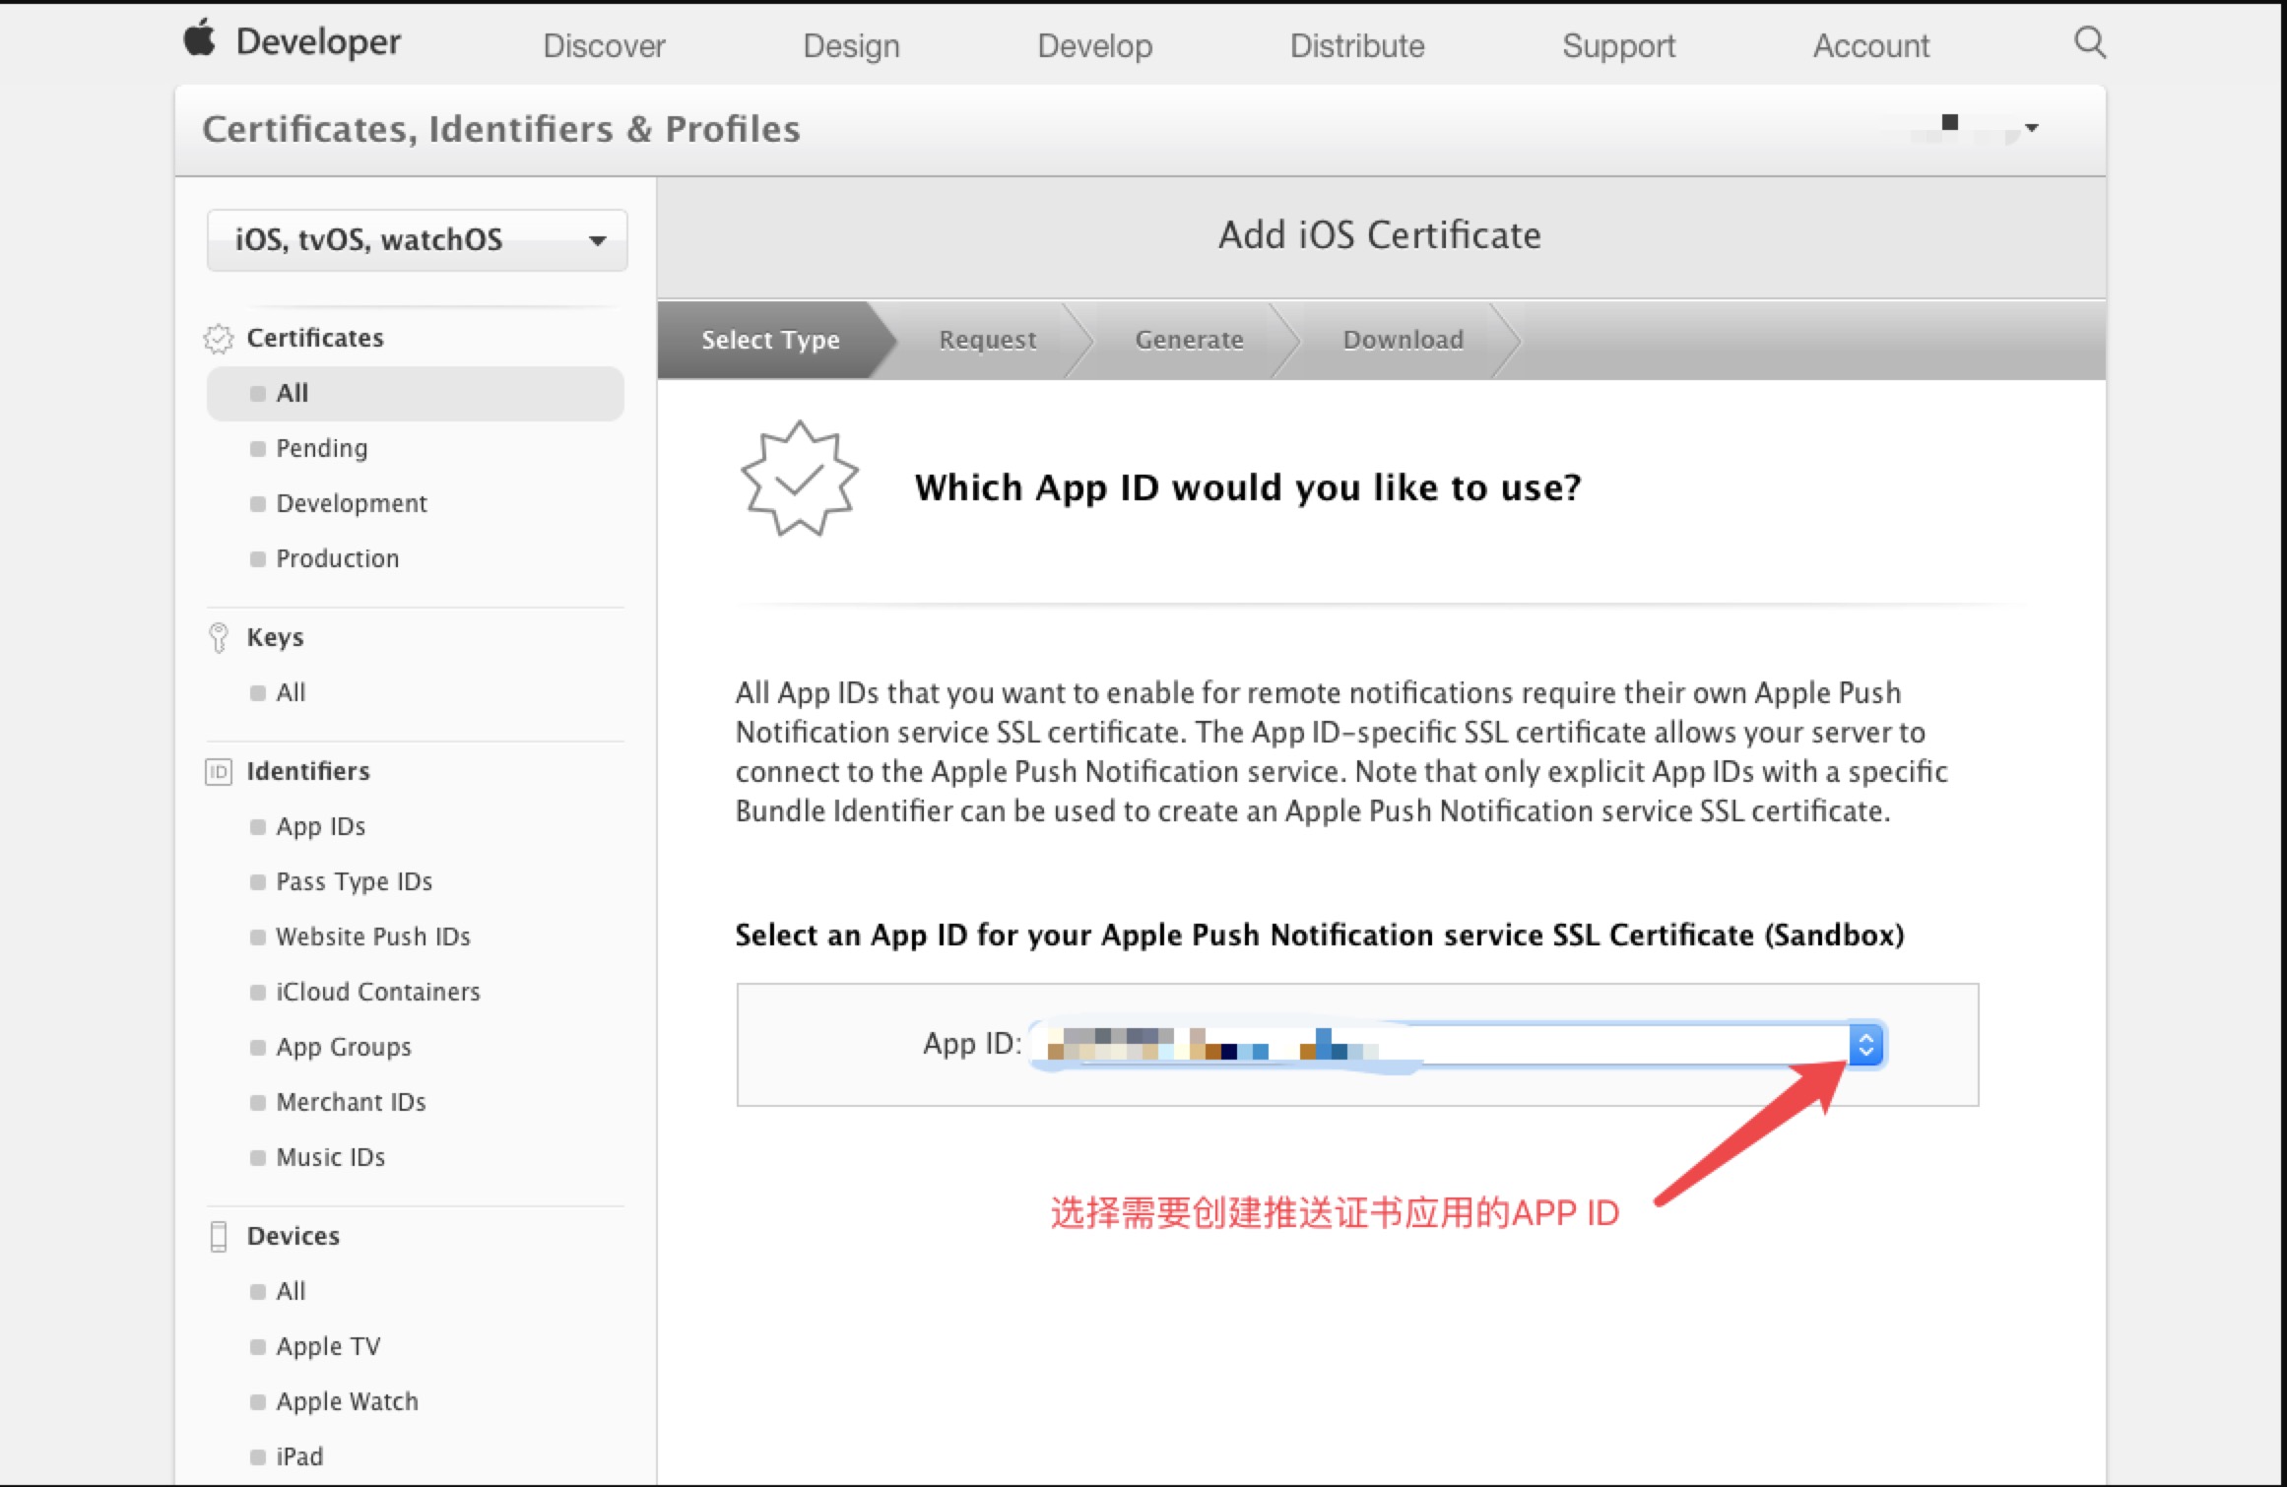Viewport: 2287px width, 1487px height.
Task: Select the Download step
Action: coord(1404,340)
